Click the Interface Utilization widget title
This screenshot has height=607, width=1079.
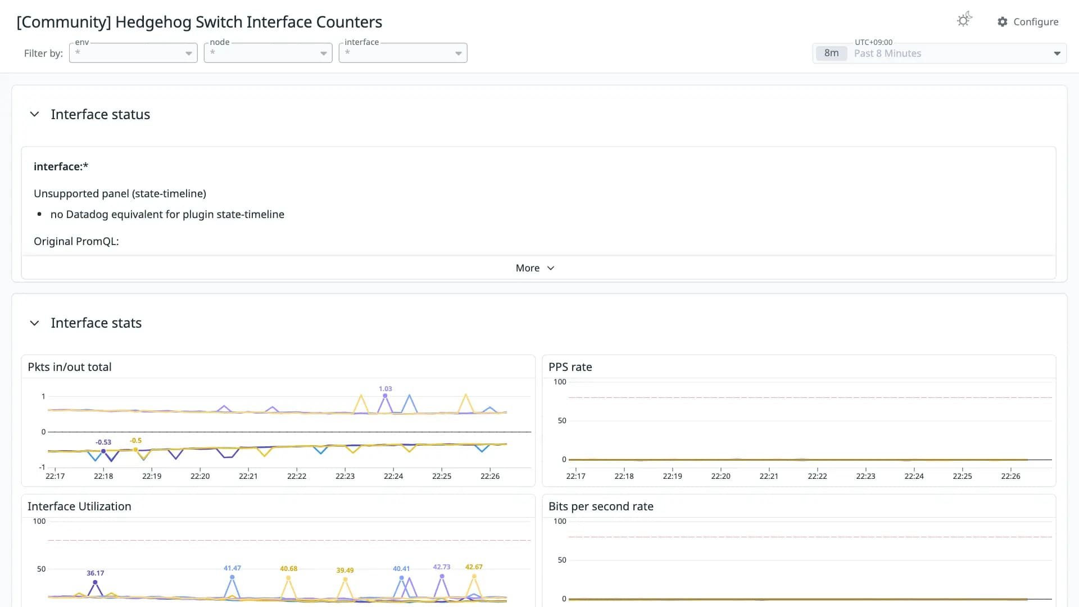(79, 506)
